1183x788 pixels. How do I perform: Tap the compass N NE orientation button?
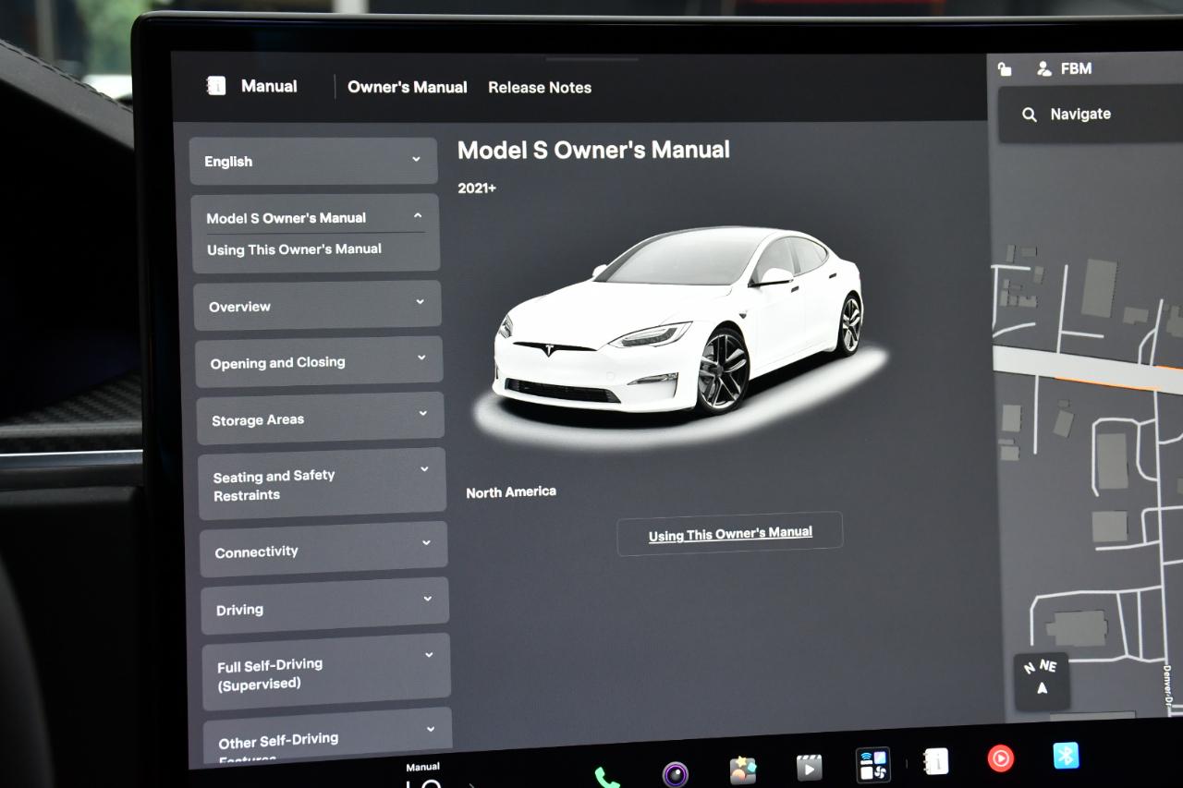click(x=1042, y=682)
